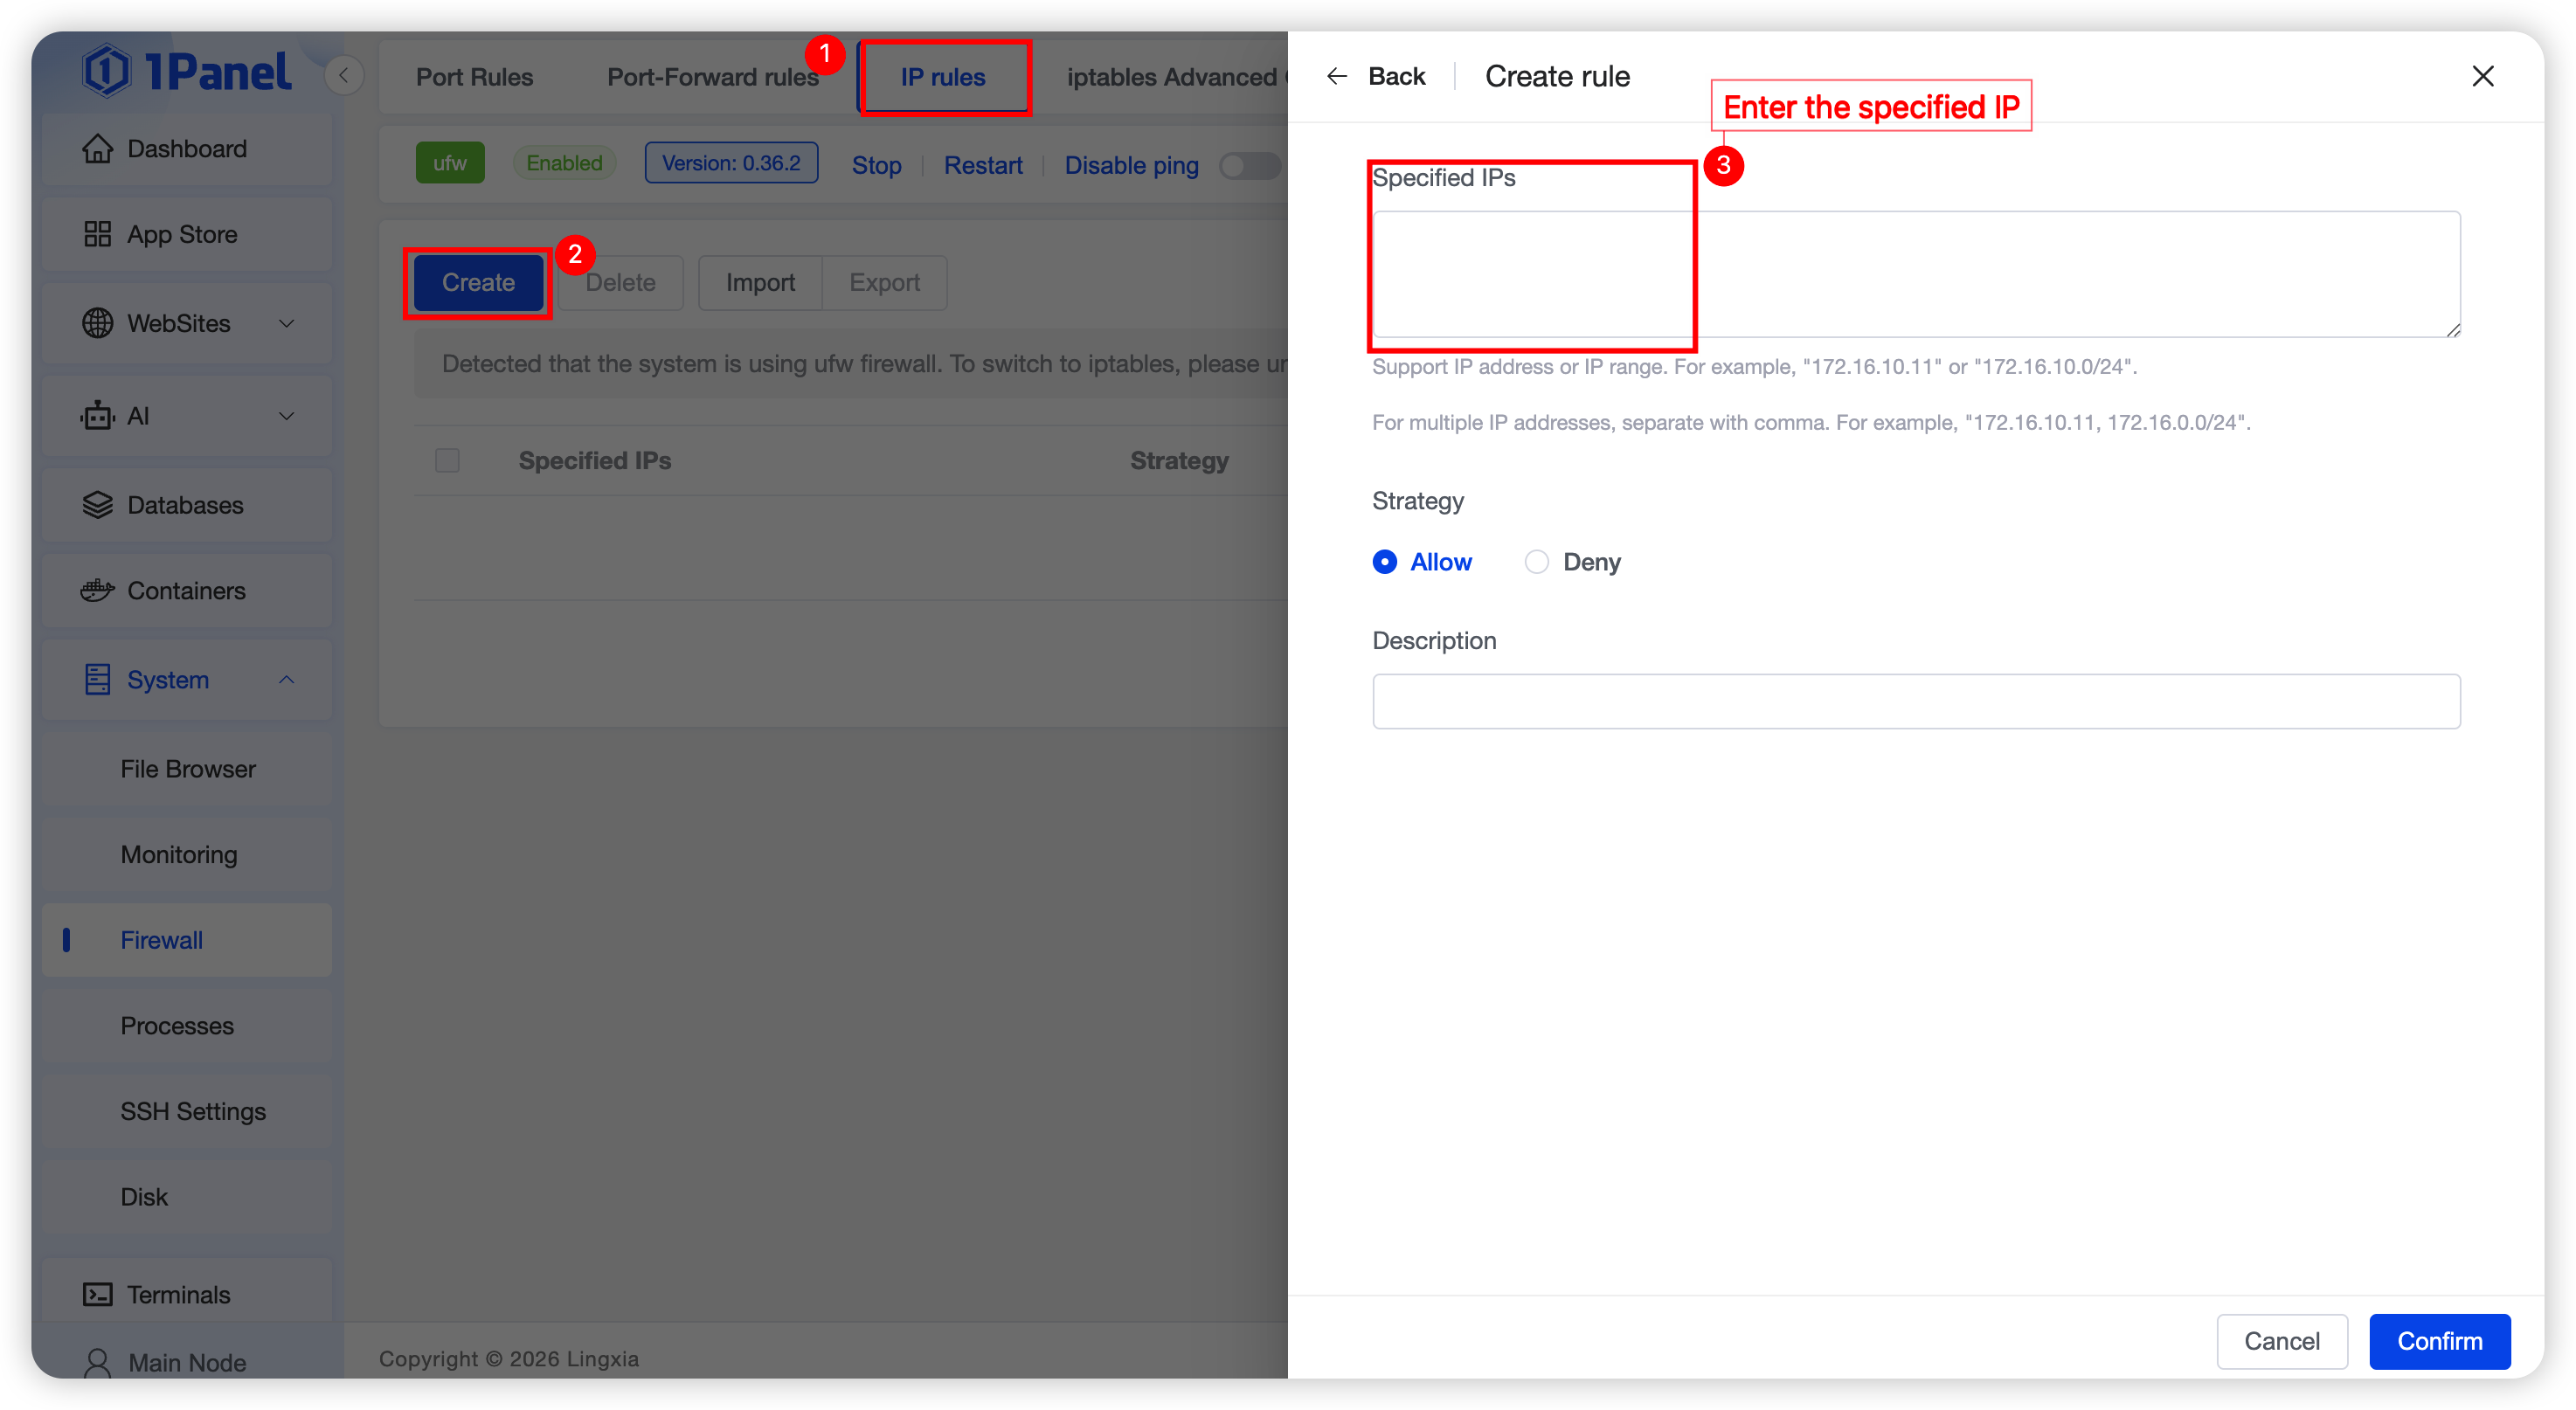
Task: Open SSH Settings menu item
Action: tap(193, 1111)
